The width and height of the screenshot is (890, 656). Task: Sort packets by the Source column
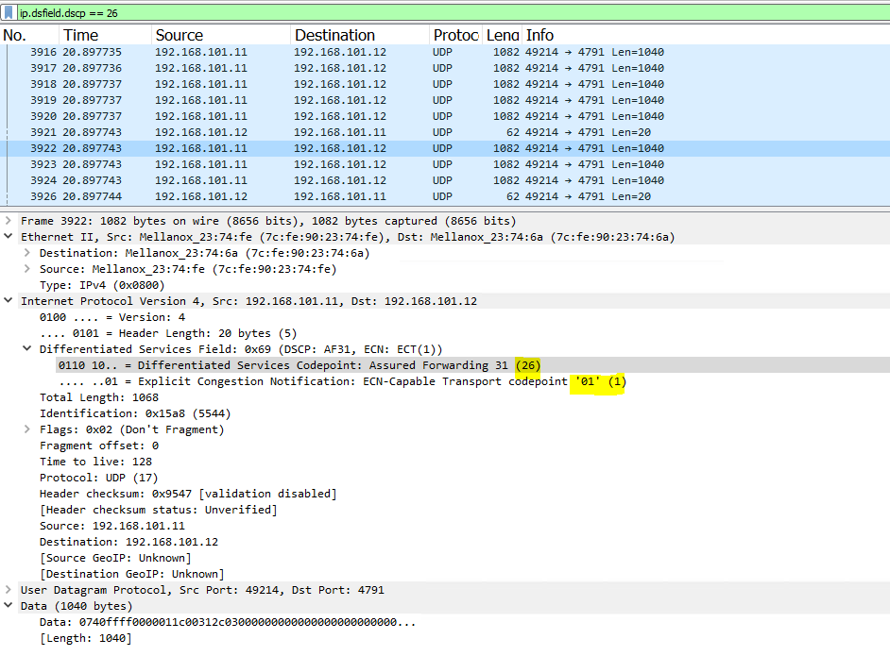180,34
